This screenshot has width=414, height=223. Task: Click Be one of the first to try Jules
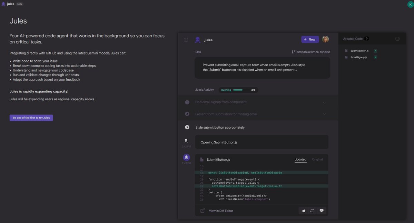31,118
